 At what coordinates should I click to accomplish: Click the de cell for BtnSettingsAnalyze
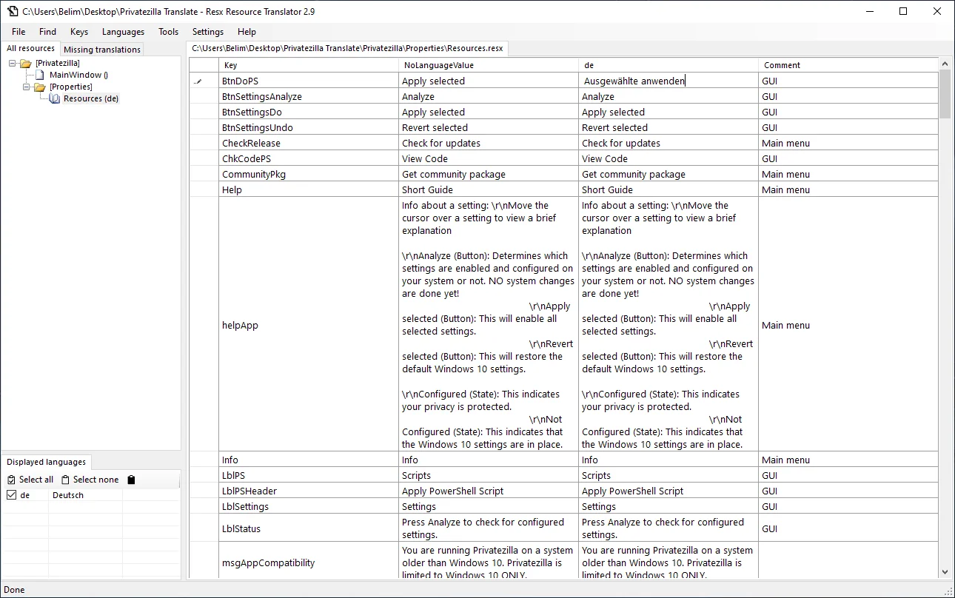(x=668, y=97)
